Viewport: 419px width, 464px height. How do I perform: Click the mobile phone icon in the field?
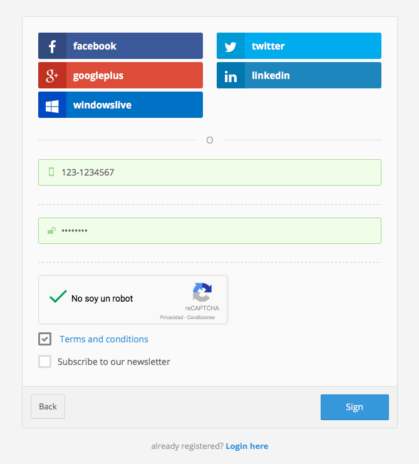tap(51, 172)
